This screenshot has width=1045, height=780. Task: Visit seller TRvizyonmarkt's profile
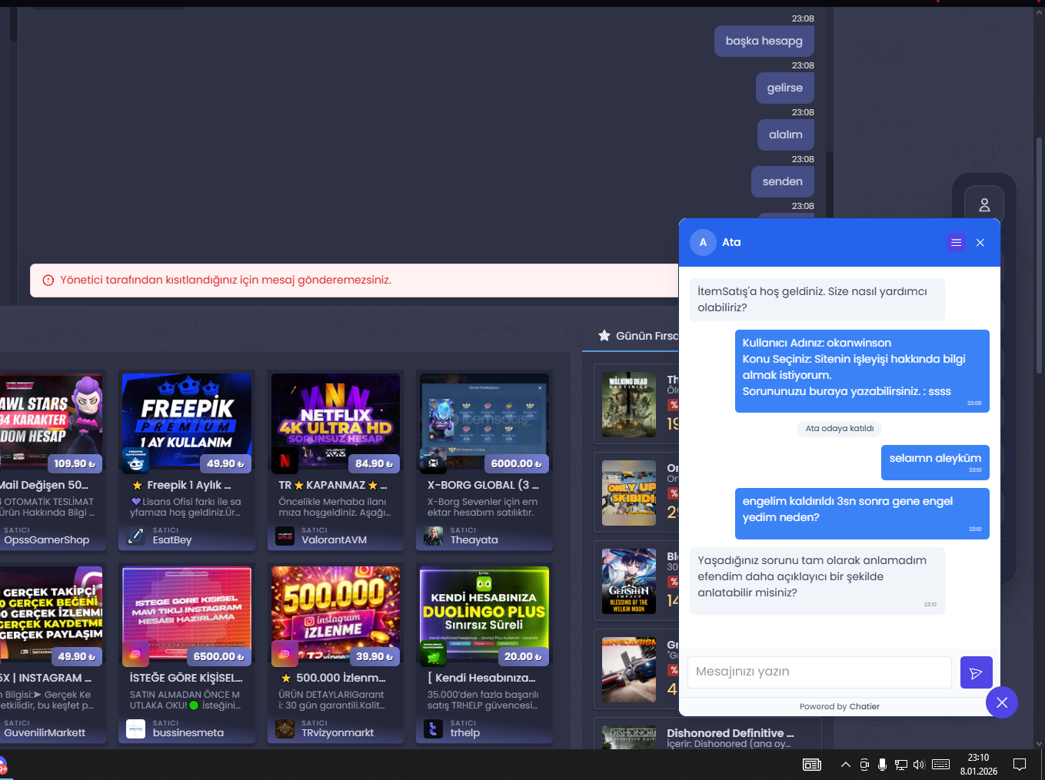[x=338, y=733]
